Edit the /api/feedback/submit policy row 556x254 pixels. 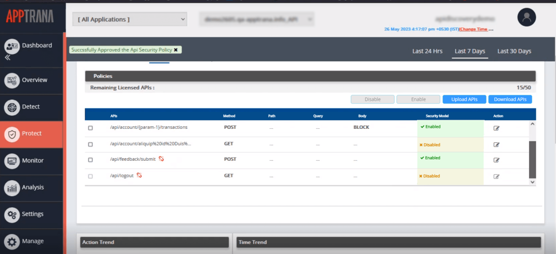coord(496,160)
